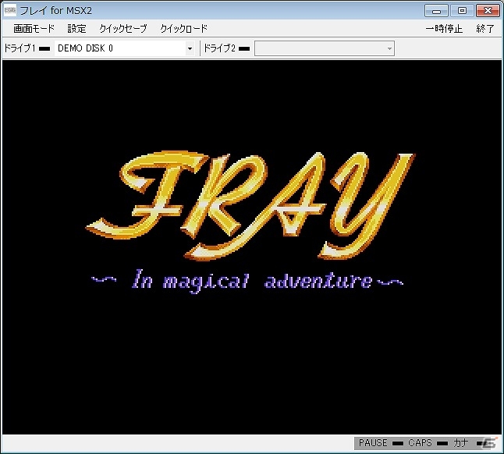Pause emulation with 一時停止
Image resolution: width=504 pixels, height=454 pixels.
(x=444, y=29)
